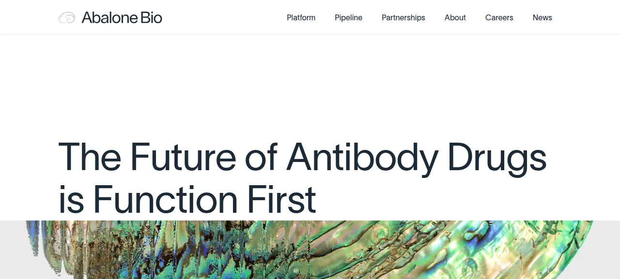Open the Careers navigation link
Viewport: 620px width, 279px height.
click(499, 17)
